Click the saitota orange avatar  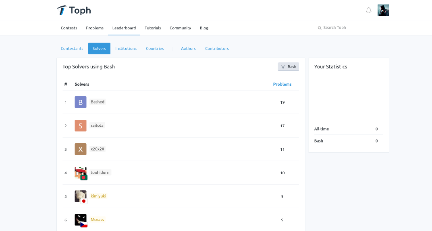click(81, 126)
